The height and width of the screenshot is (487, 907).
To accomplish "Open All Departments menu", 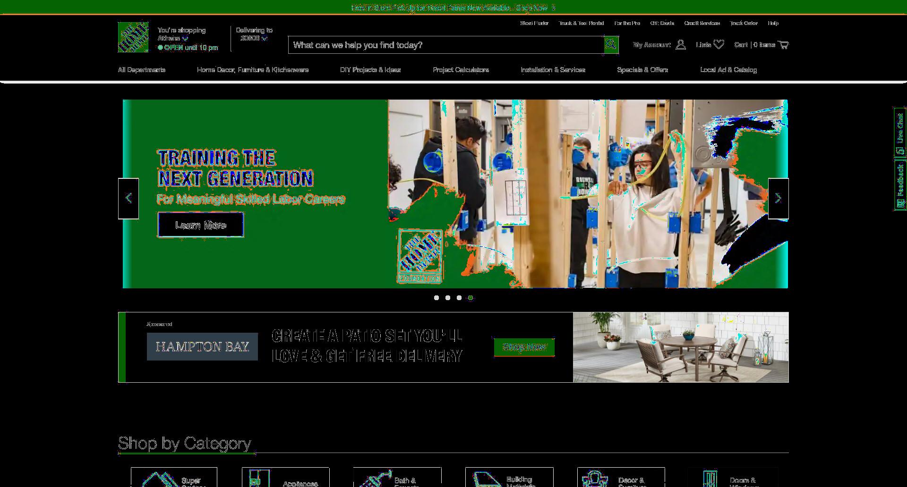I will 142,70.
